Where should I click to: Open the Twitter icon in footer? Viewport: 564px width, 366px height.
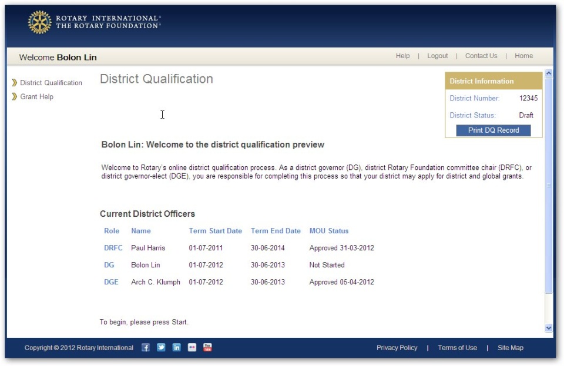[x=161, y=347]
